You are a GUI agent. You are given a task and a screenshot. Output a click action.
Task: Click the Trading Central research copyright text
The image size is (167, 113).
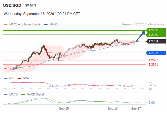(143, 25)
